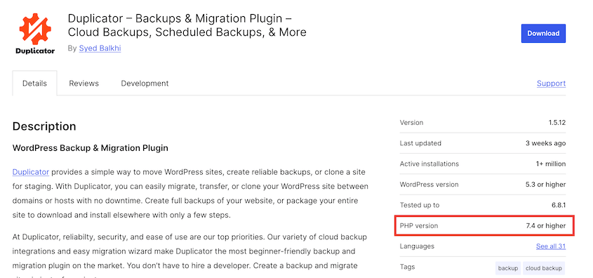Open the Support link
The height and width of the screenshot is (278, 593).
(551, 84)
